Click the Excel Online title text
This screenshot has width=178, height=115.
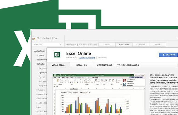(x=79, y=53)
